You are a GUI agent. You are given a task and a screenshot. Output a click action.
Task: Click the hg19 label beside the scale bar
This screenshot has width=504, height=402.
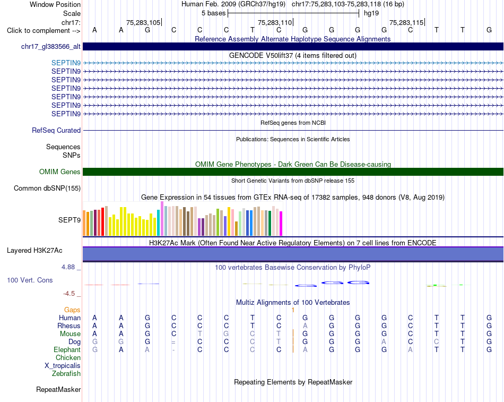pyautogui.click(x=371, y=13)
